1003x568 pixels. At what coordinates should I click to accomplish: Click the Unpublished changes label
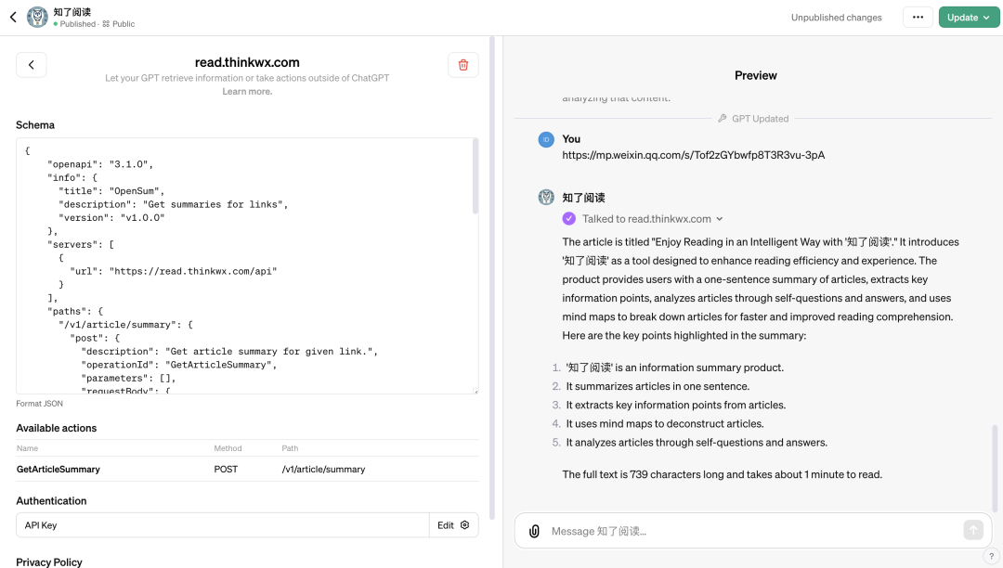836,18
